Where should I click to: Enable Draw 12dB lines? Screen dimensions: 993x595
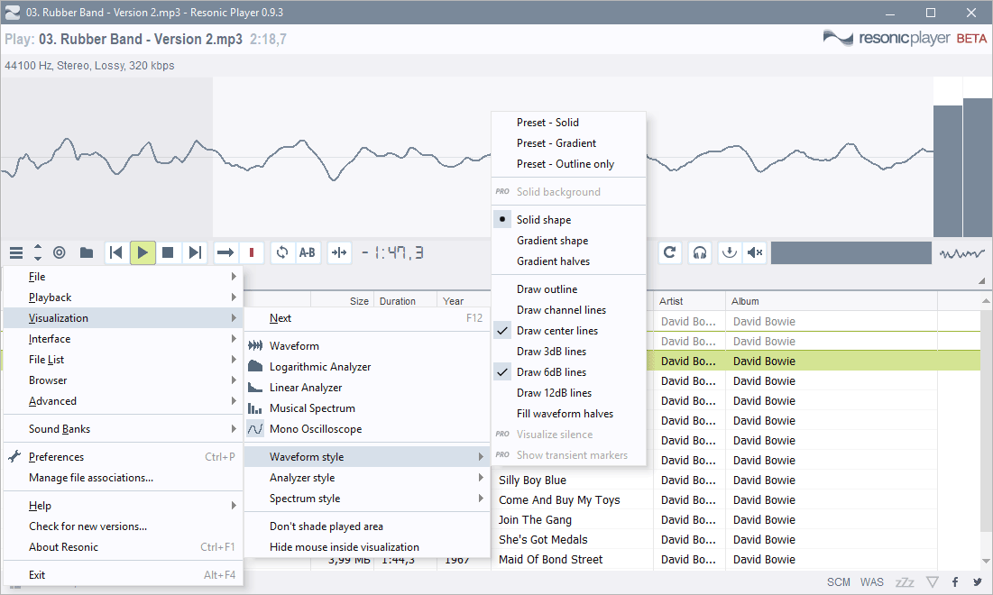(569, 393)
